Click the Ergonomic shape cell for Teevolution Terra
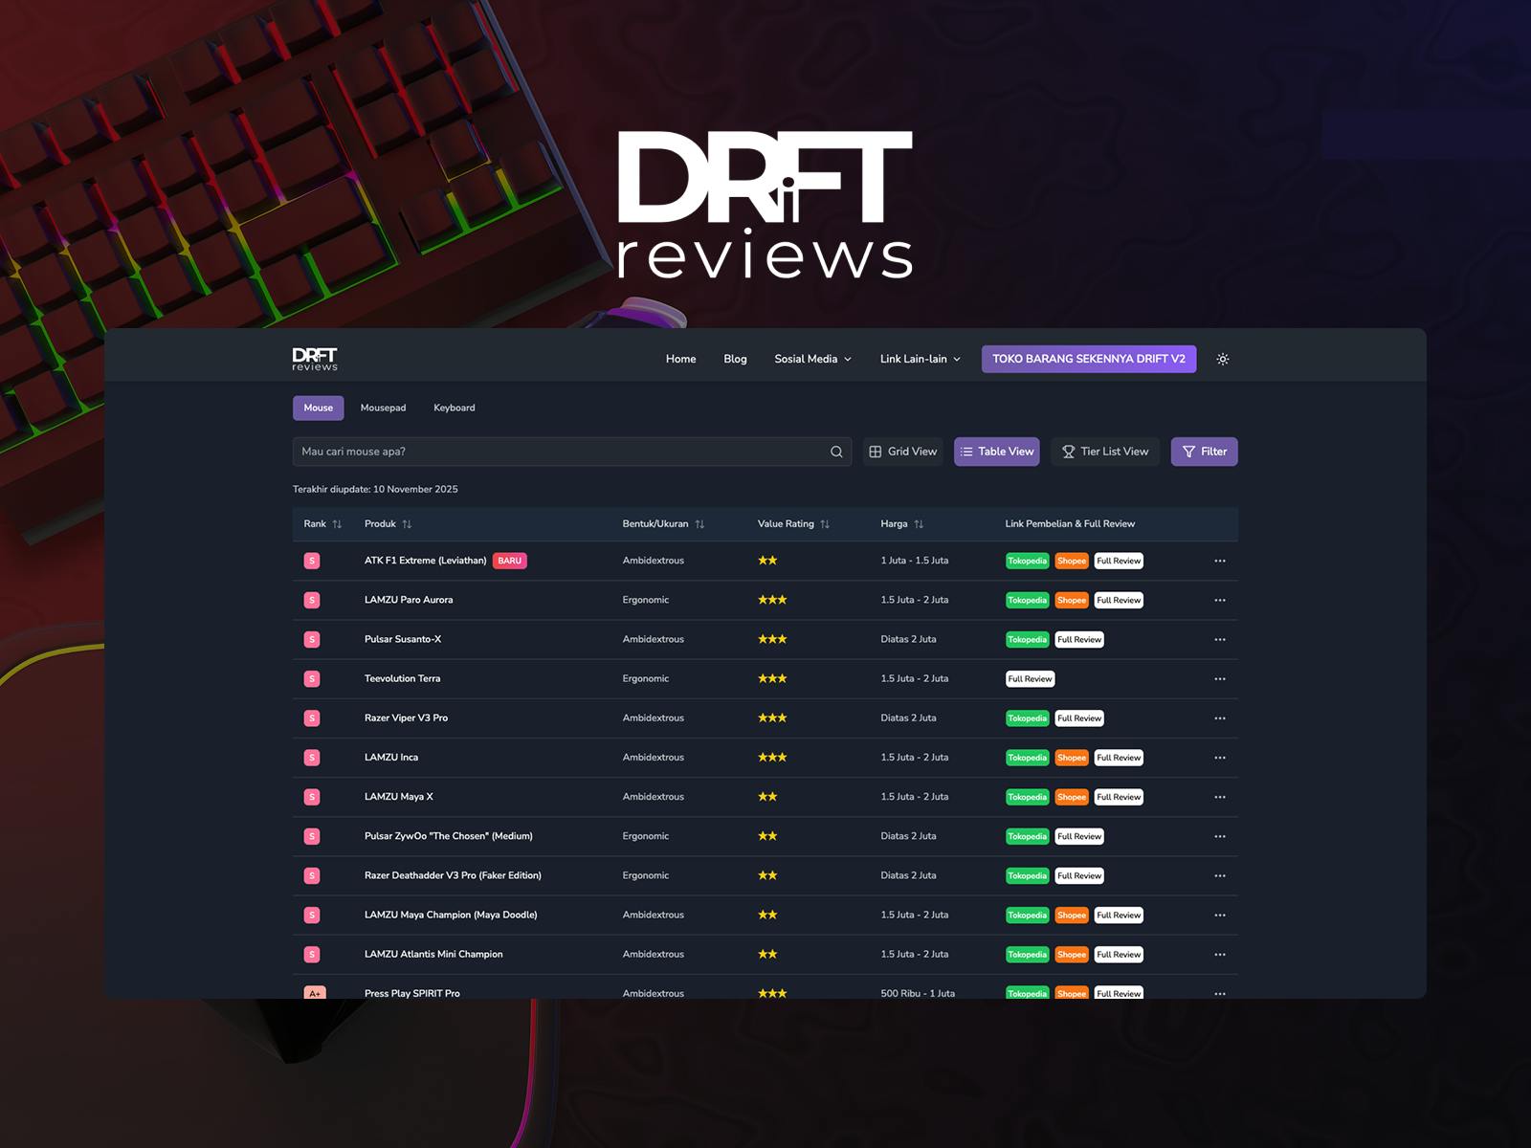 [646, 678]
